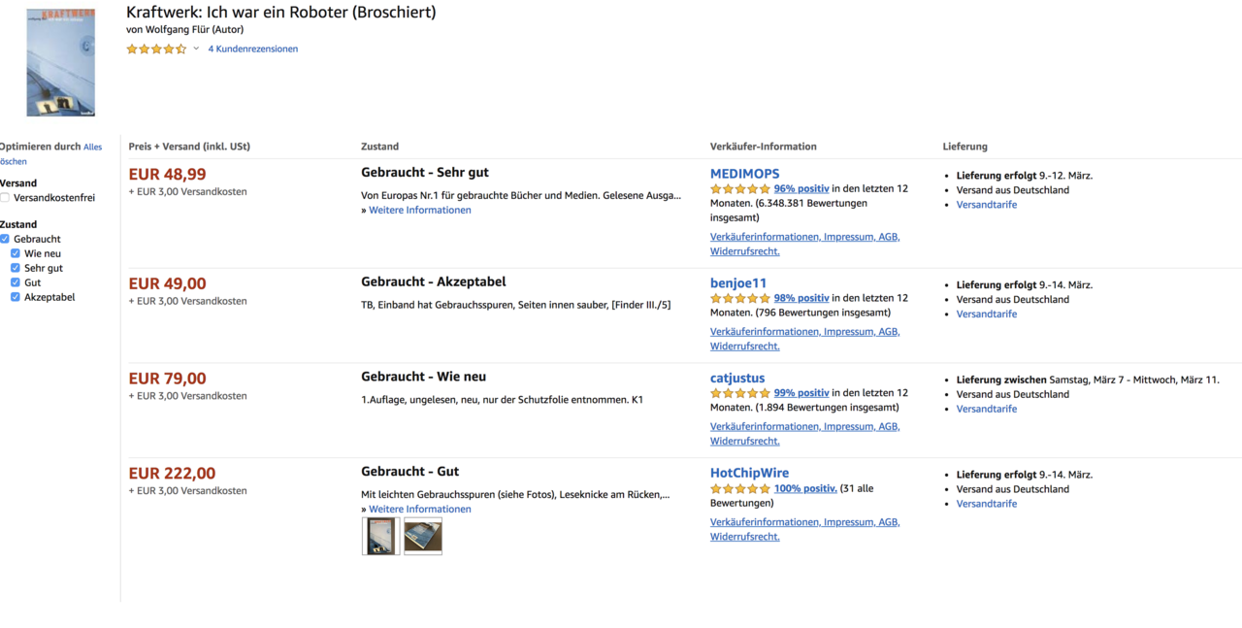Uncheck the Gebraucht condition checkbox
The image size is (1242, 628).
point(5,239)
